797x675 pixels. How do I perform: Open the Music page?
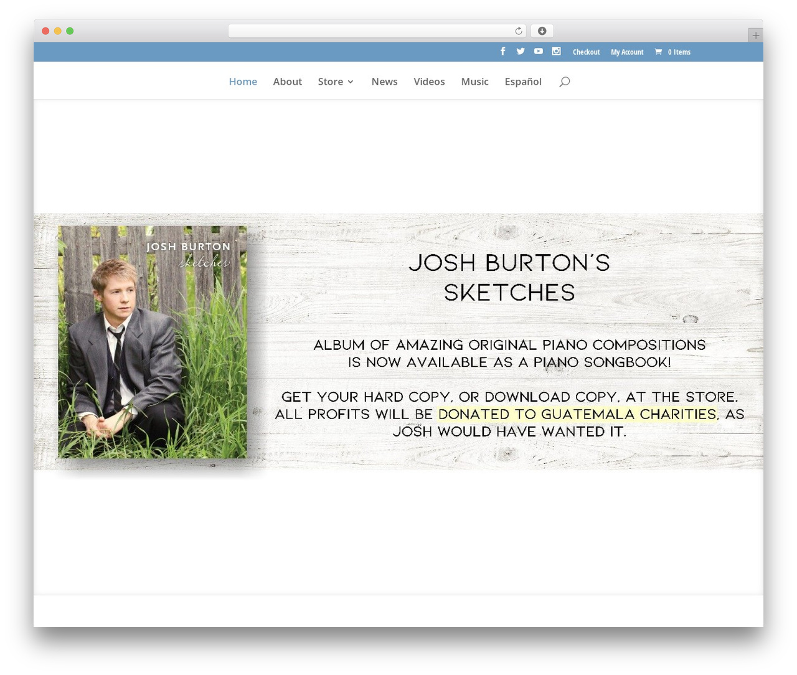[474, 82]
